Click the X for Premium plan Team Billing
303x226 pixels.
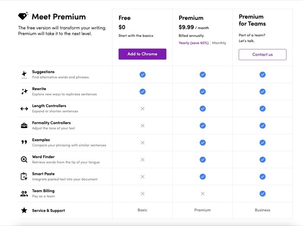(203, 194)
